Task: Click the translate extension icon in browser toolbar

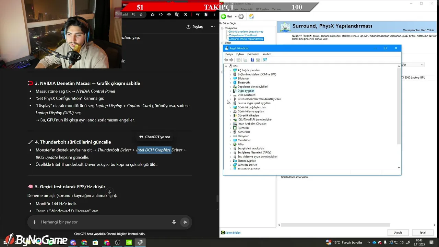Action: click(x=177, y=14)
